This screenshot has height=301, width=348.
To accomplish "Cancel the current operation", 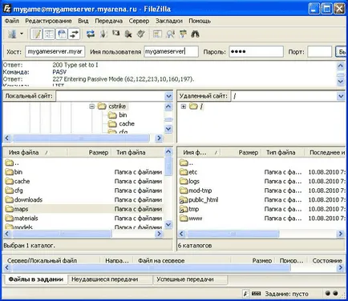I will tap(116, 34).
